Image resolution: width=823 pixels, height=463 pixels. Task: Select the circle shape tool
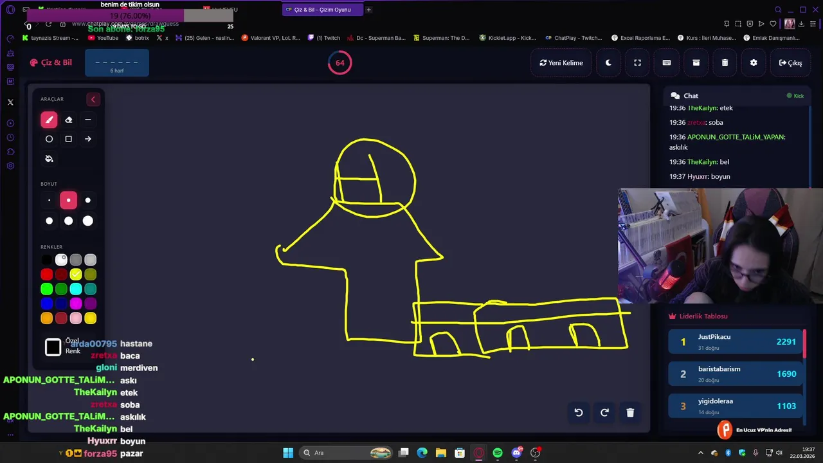pyautogui.click(x=49, y=139)
